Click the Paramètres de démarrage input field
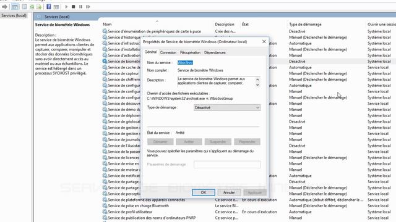396x222 pixels. coord(227,165)
